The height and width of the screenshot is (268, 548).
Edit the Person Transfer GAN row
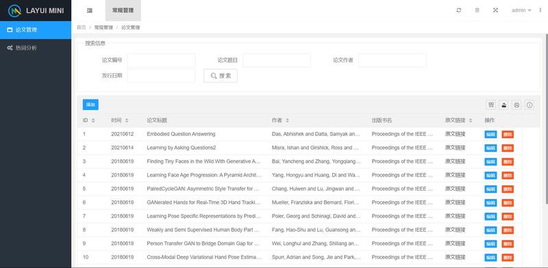[490, 243]
